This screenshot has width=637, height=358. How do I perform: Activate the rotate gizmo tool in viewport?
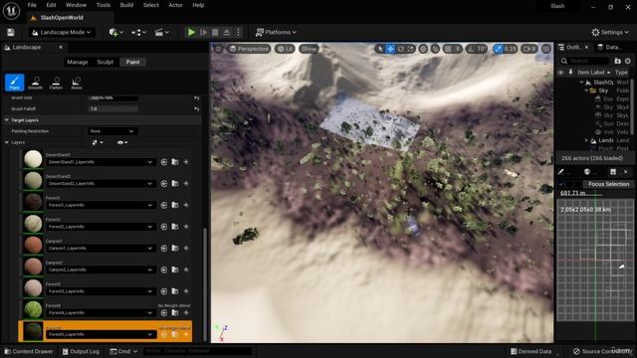click(400, 49)
